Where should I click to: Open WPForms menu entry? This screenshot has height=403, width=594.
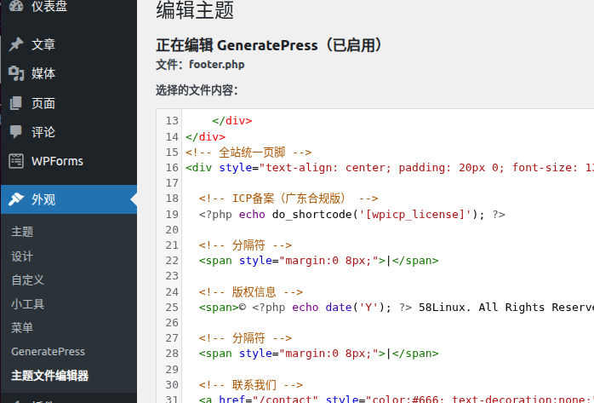pyautogui.click(x=57, y=161)
